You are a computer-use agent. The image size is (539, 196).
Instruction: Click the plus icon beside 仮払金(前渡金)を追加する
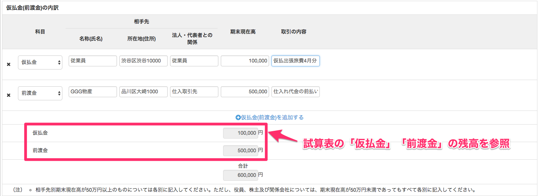(238, 117)
